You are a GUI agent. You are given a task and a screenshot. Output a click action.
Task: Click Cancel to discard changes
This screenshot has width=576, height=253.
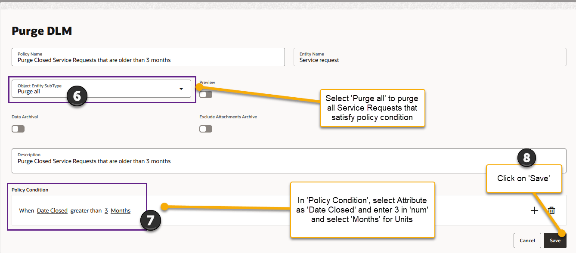(527, 240)
